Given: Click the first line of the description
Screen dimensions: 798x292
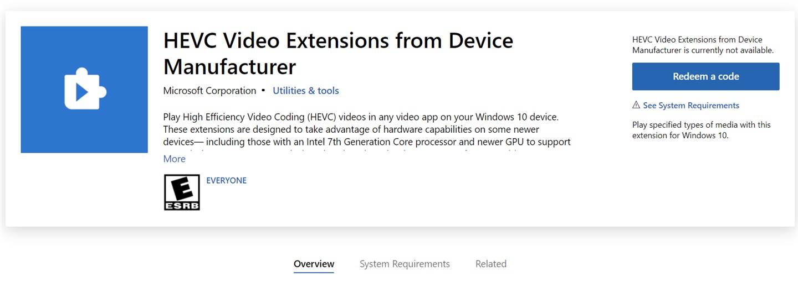Looking at the screenshot, I should (x=360, y=117).
